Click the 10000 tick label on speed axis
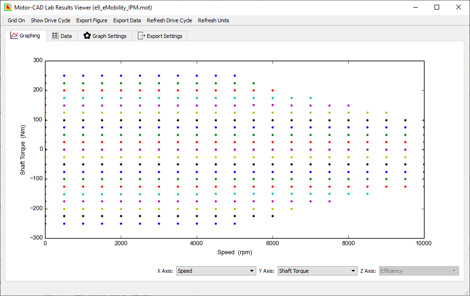The image size is (470, 296). point(424,243)
